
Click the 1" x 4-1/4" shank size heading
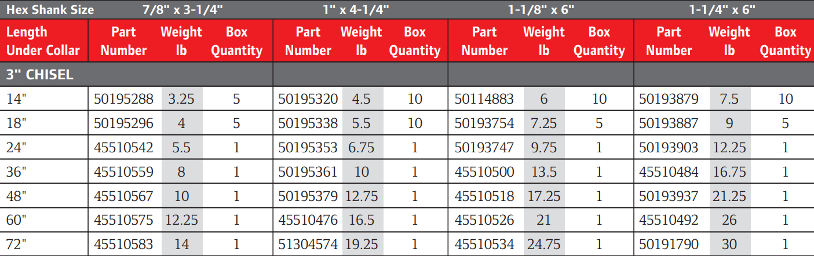[355, 10]
